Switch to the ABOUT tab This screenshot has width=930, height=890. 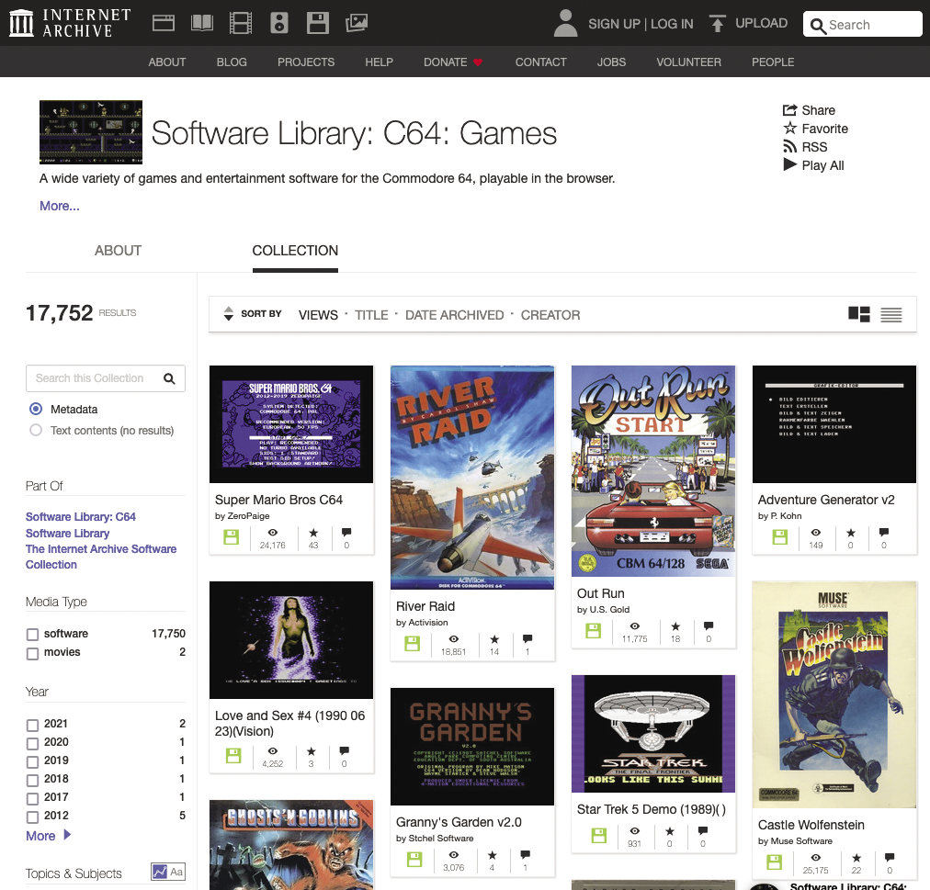point(118,251)
